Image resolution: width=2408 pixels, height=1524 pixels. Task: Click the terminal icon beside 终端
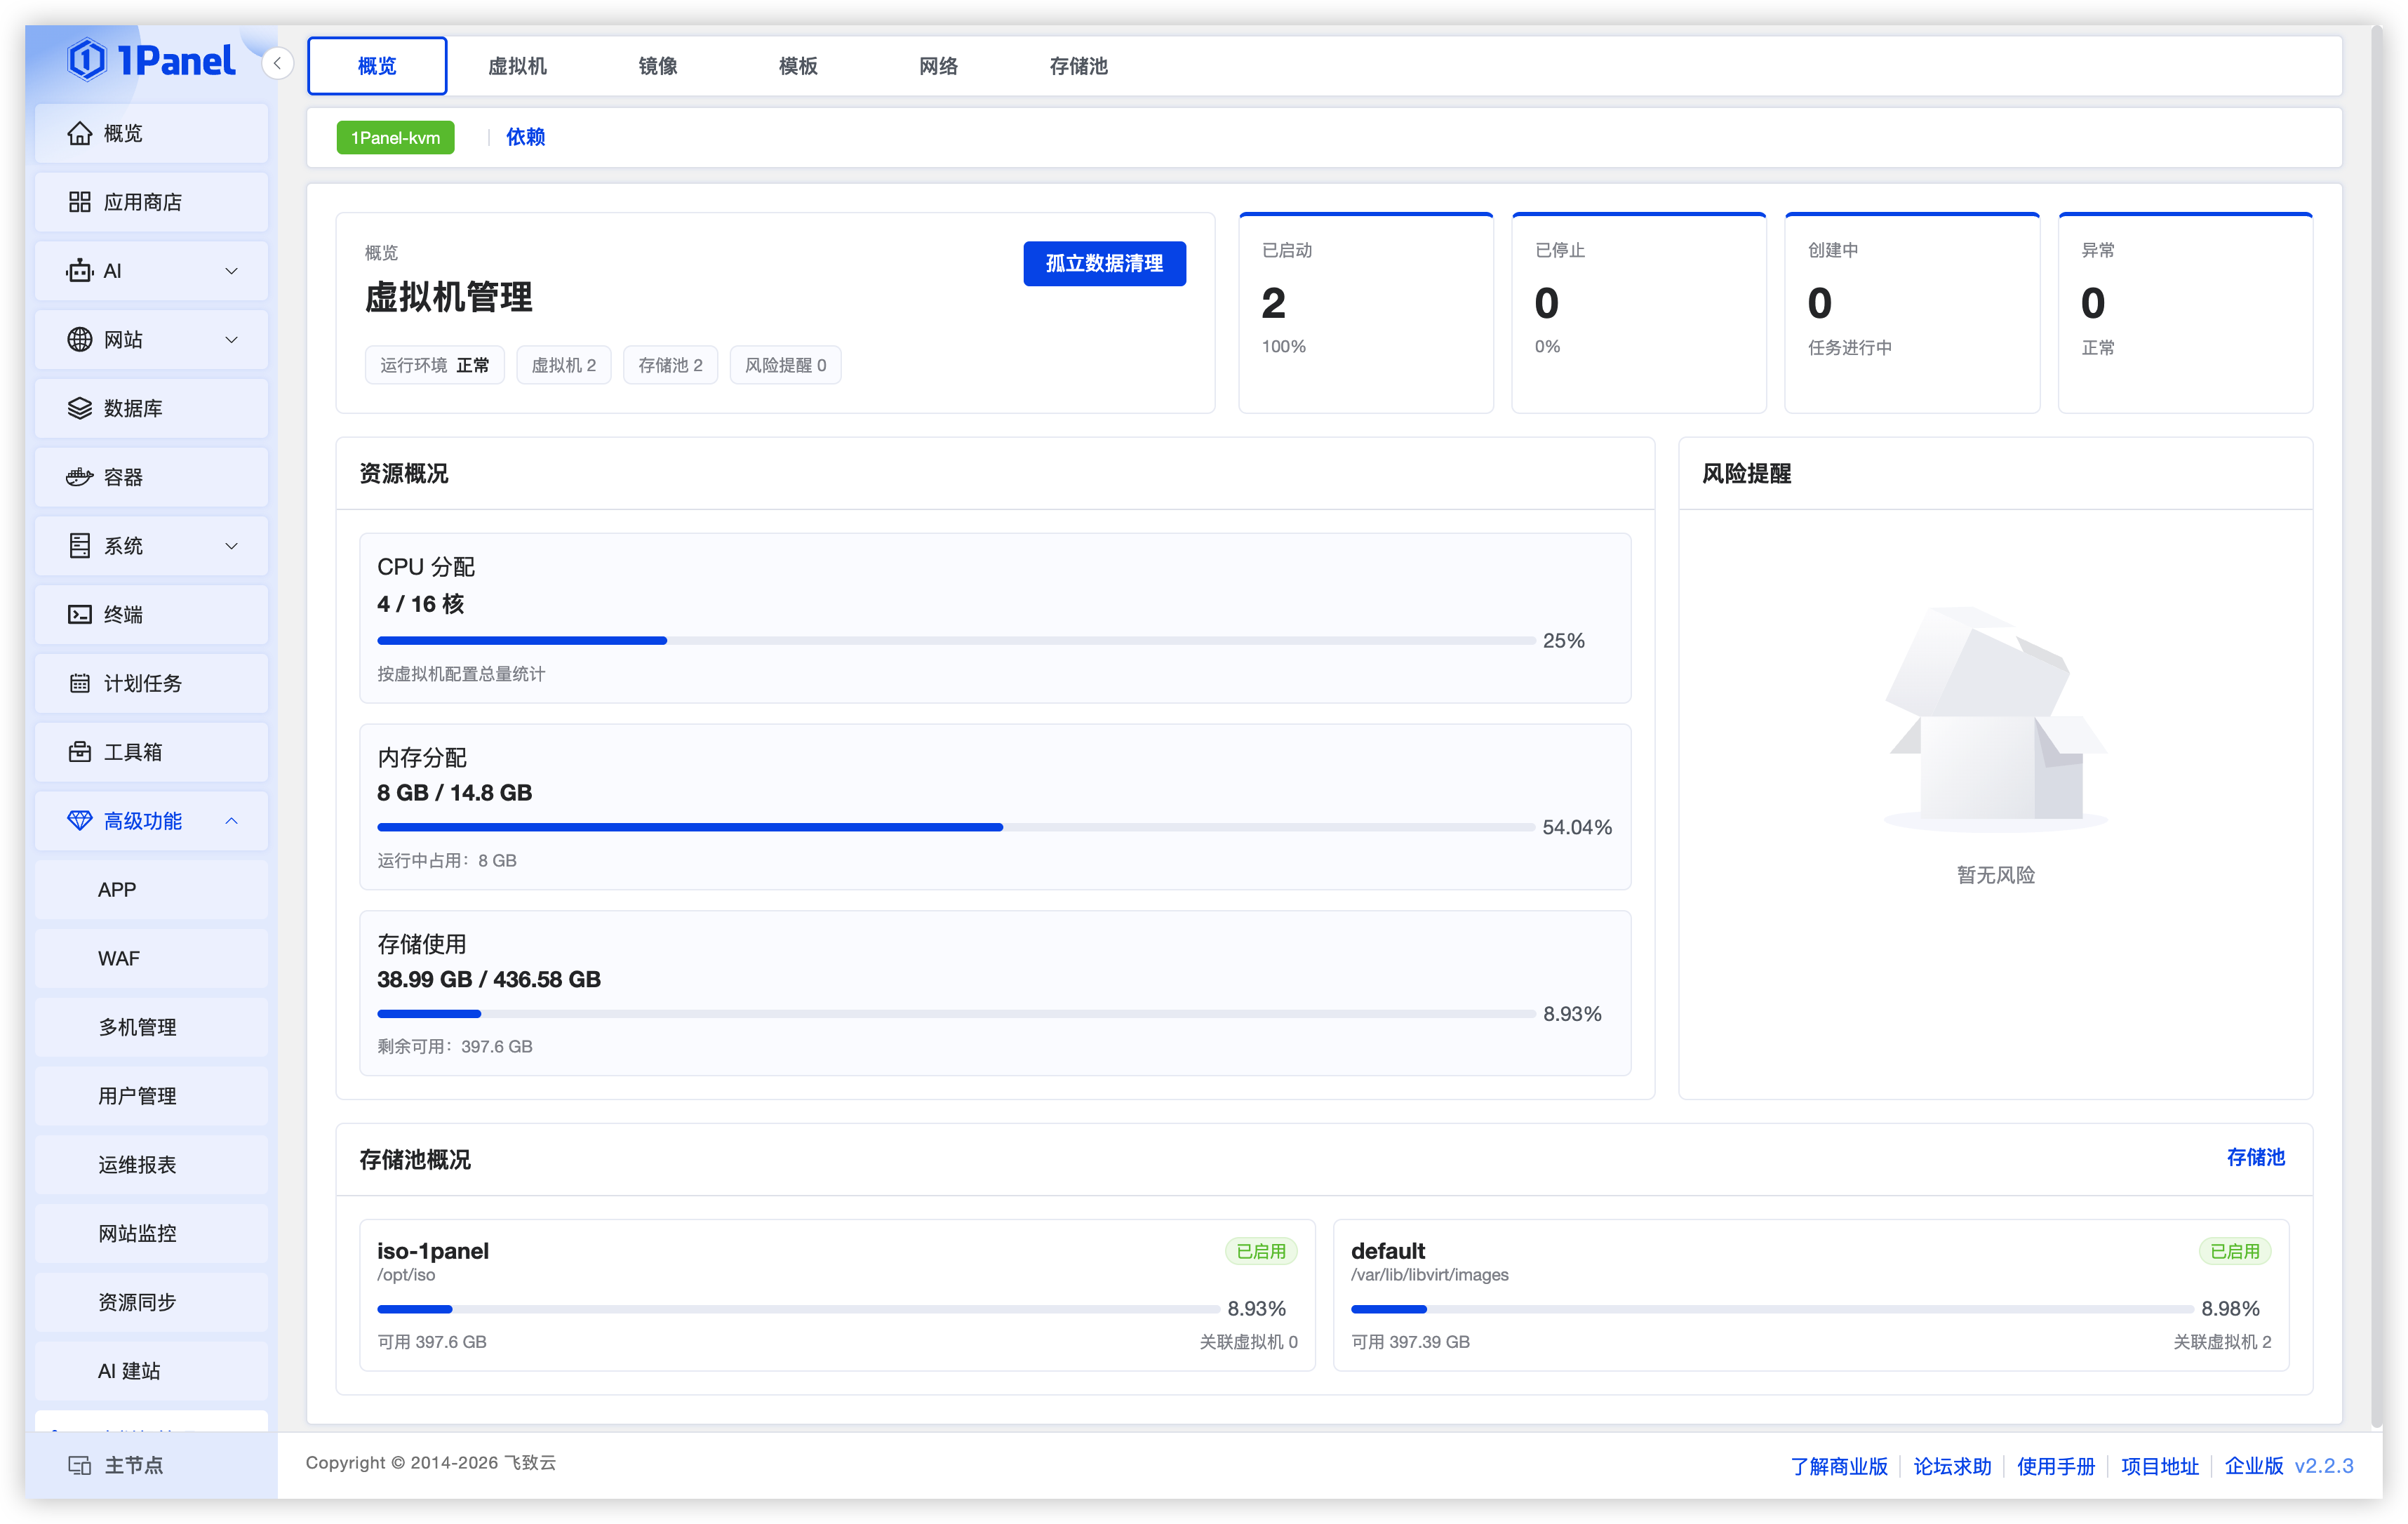[x=79, y=614]
